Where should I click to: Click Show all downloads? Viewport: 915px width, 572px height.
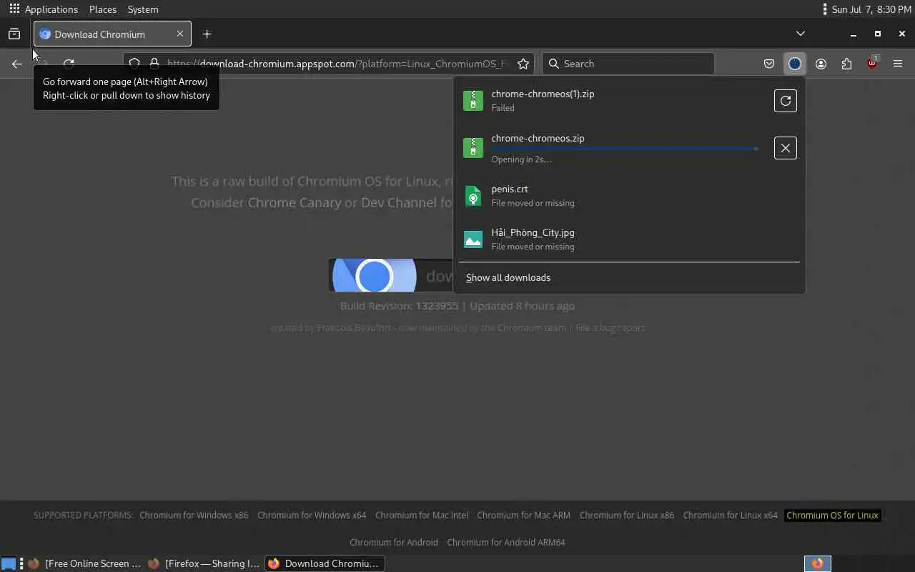click(x=508, y=277)
